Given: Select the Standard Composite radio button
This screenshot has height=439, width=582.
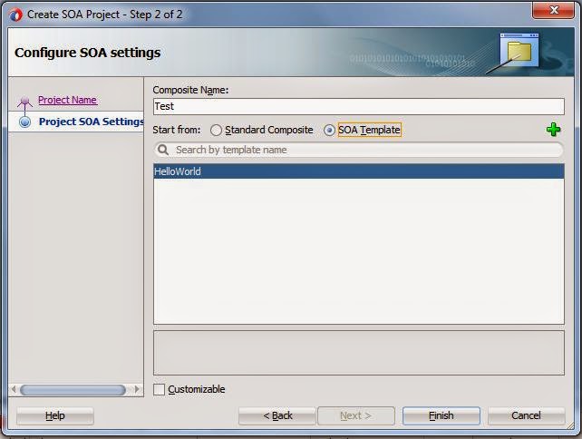Looking at the screenshot, I should (x=216, y=130).
